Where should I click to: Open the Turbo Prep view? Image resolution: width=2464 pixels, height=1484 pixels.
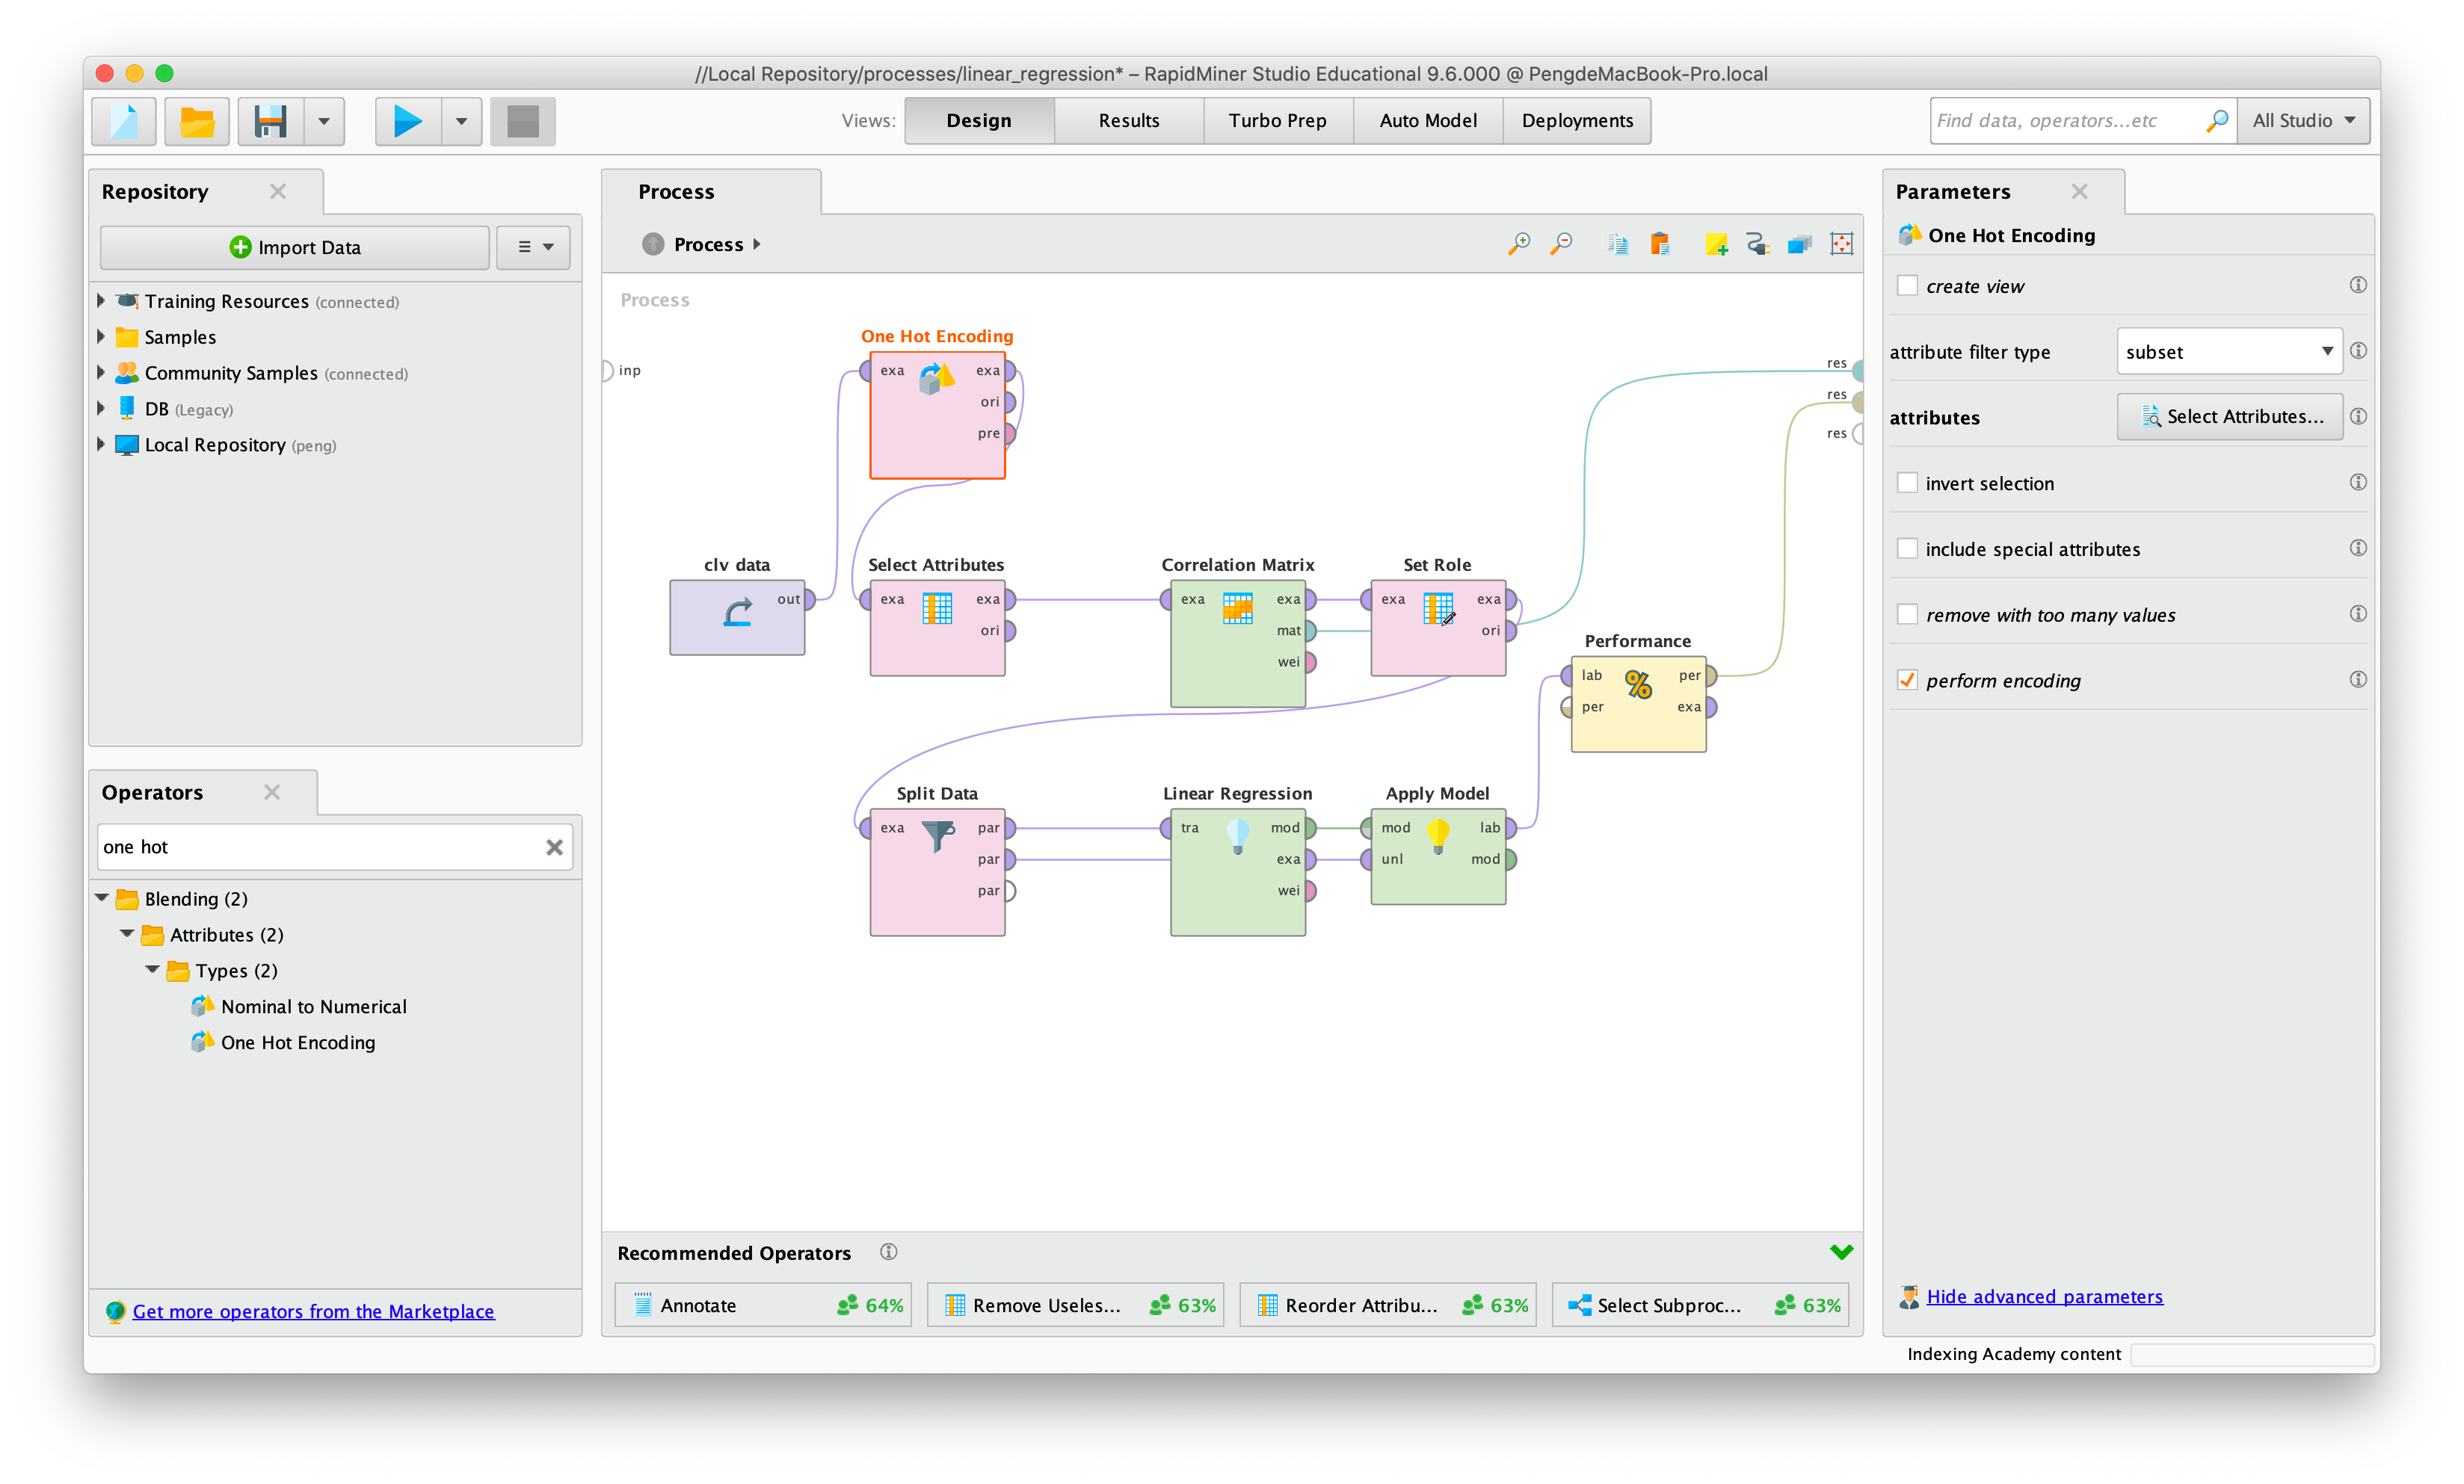point(1277,121)
